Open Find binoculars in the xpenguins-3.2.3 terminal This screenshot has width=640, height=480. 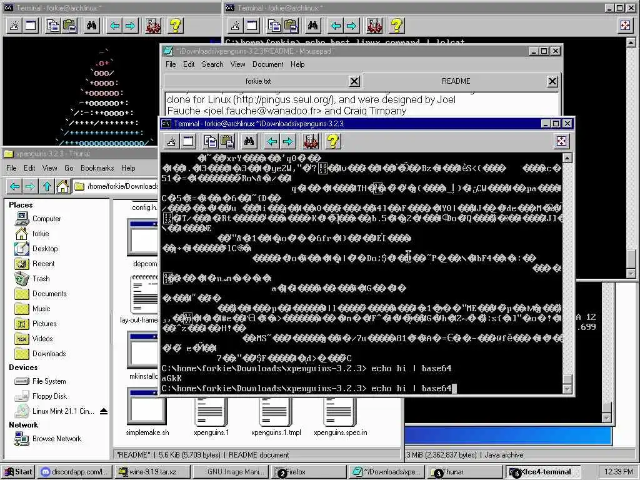tap(249, 141)
